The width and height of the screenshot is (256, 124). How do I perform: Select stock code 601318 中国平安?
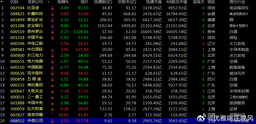click(x=17, y=37)
